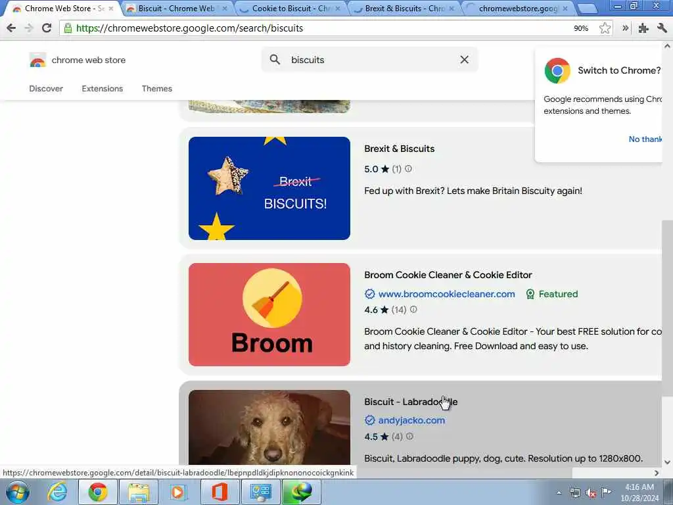This screenshot has height=505, width=673.
Task: Switch to the Biscuit - Chrome Web tab
Action: [x=176, y=8]
